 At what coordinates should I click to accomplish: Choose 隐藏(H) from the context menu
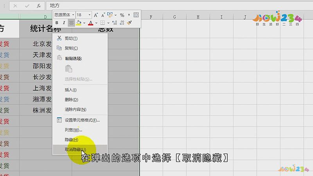(x=80, y=140)
